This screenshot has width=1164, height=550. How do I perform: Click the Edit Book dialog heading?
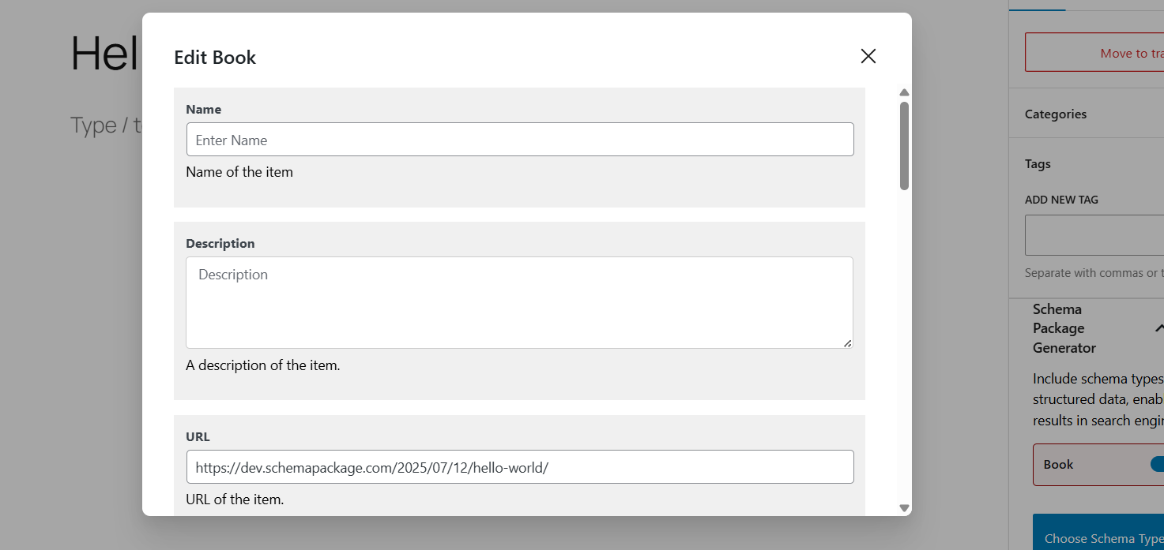pos(215,58)
